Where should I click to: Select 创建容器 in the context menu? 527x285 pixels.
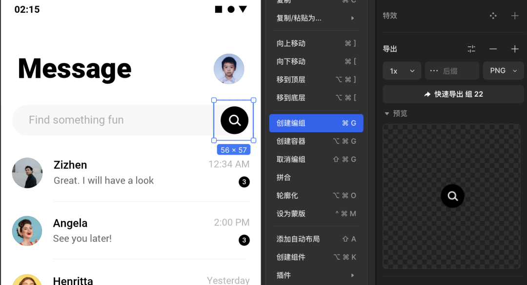coord(316,141)
